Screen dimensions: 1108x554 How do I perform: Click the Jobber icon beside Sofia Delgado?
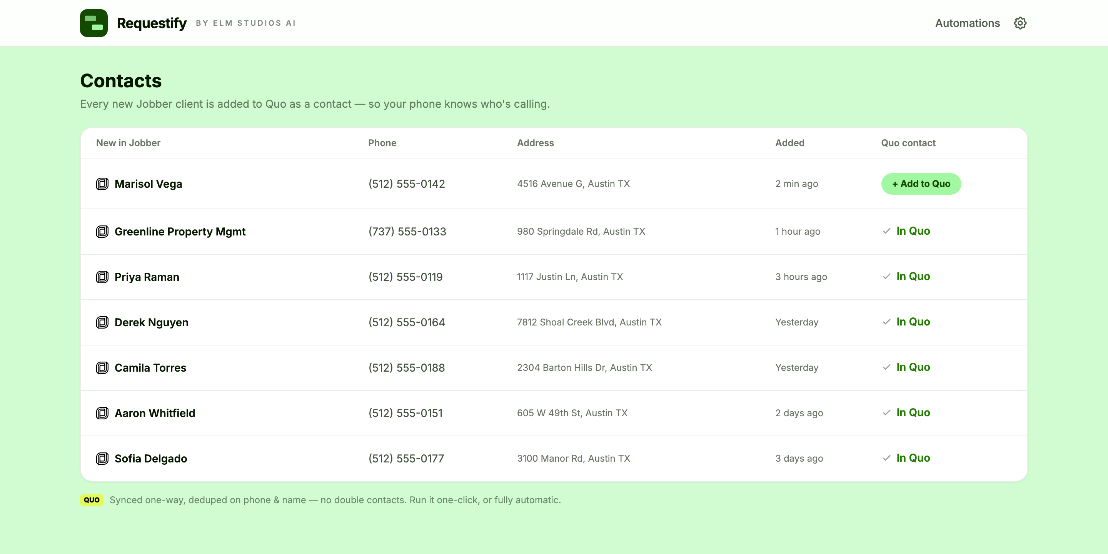tap(102, 459)
